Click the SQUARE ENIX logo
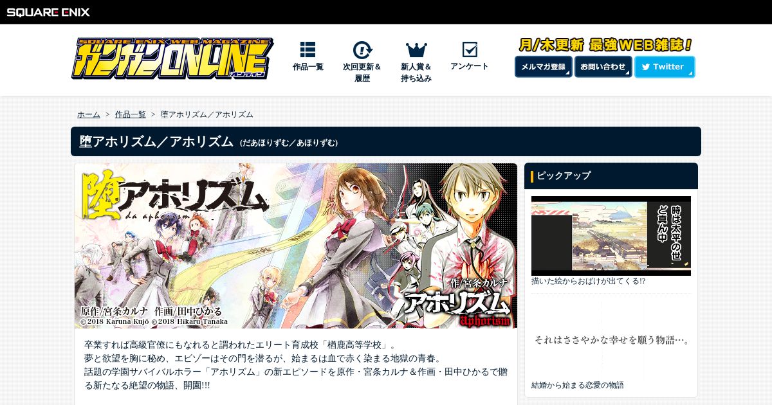Image resolution: width=772 pixels, height=405 pixels. coord(48,12)
